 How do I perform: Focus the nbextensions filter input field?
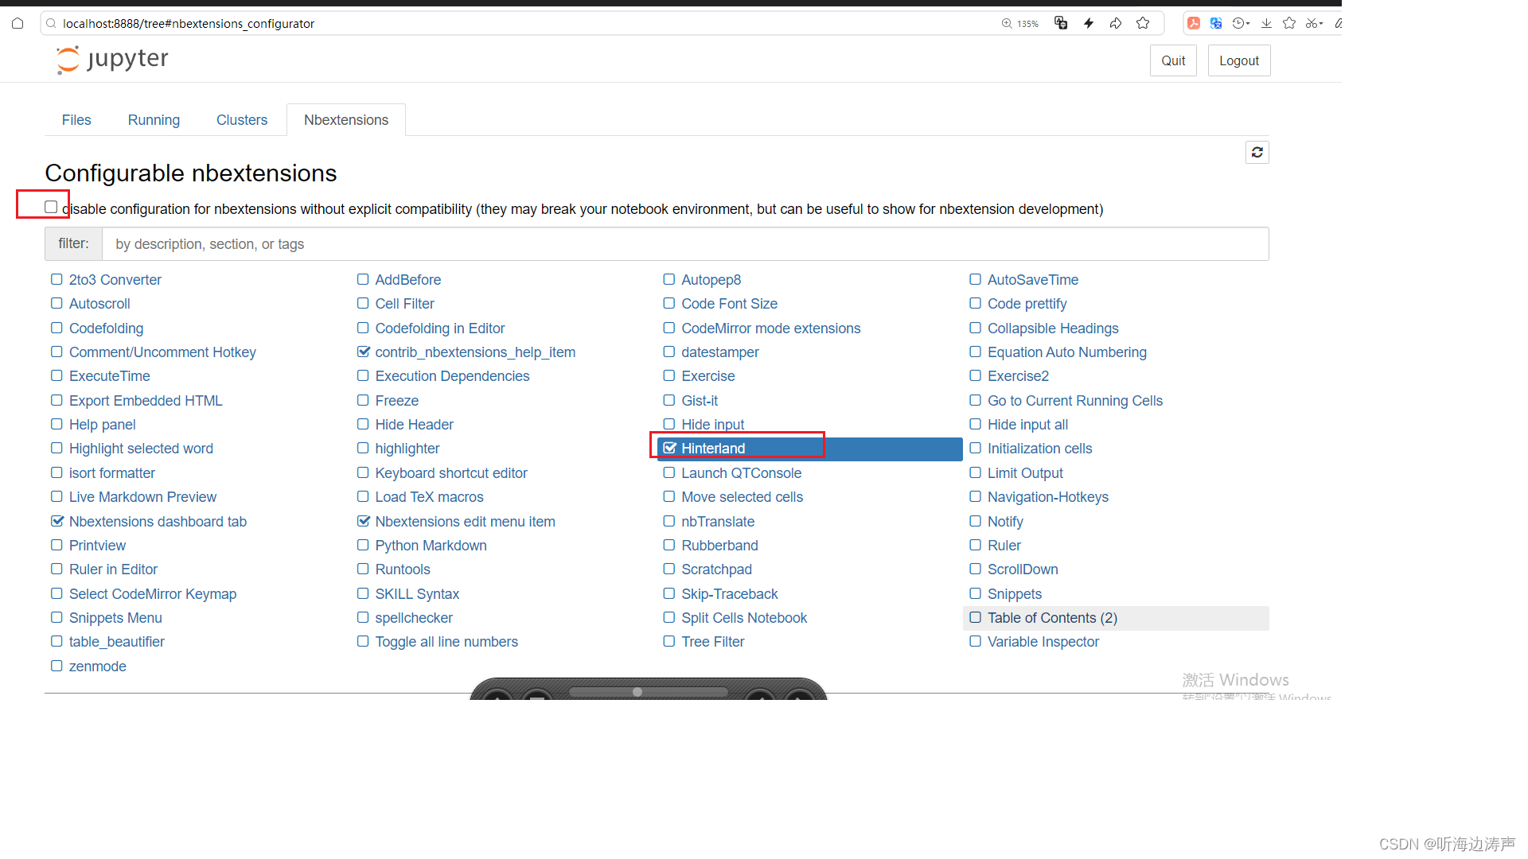click(685, 244)
